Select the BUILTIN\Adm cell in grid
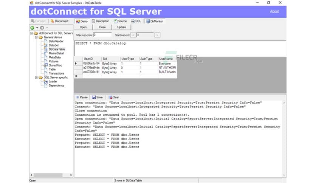Screen dimensions: 316x183 coord(167,72)
